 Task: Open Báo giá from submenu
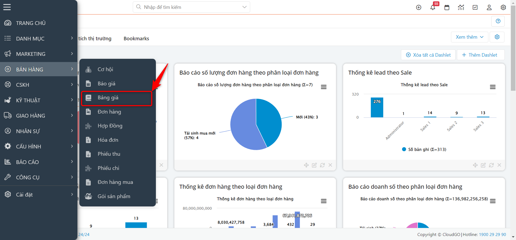coord(117,83)
